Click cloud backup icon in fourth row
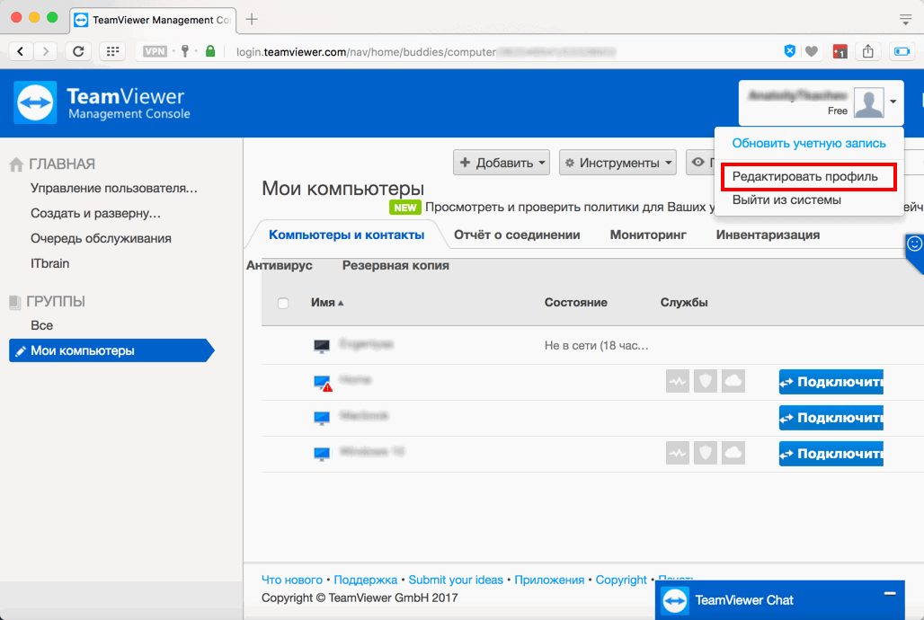The image size is (924, 620). coord(733,453)
